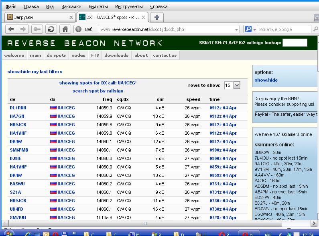Image resolution: width=319 pixels, height=236 pixels.
Task: Click horizontal scrollbar right arrow
Action: tap(314, 224)
